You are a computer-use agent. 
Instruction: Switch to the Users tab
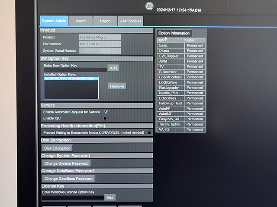pos(81,21)
